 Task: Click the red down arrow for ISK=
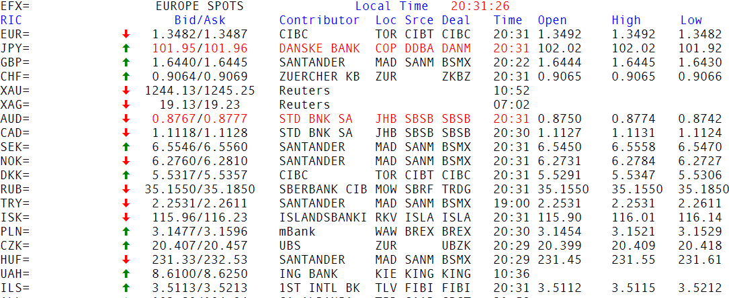126,217
